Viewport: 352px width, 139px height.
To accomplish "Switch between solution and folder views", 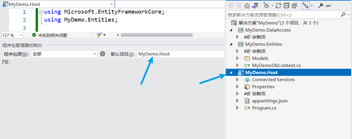I will (x=255, y=6).
